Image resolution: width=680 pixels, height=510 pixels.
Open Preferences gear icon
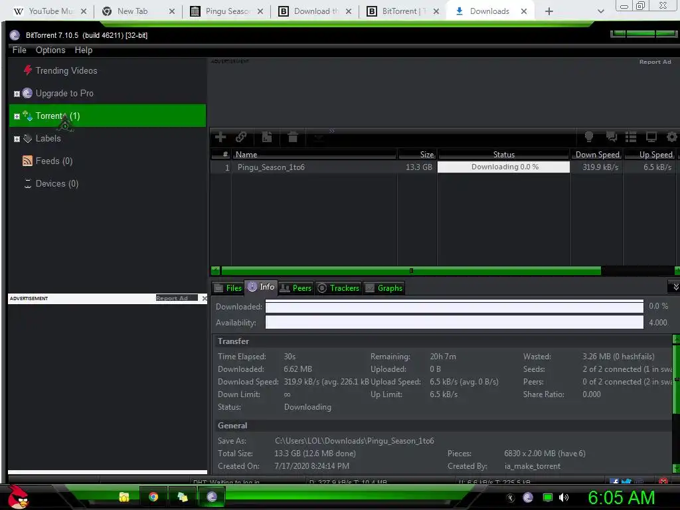[672, 137]
